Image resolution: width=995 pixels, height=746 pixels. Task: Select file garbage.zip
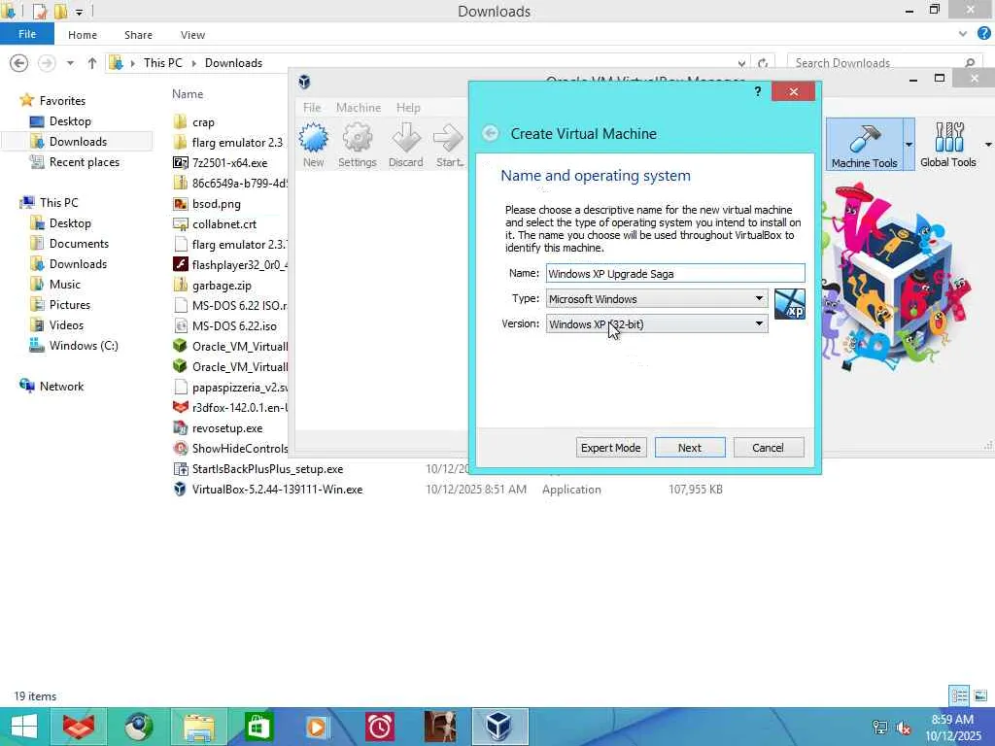tap(222, 286)
